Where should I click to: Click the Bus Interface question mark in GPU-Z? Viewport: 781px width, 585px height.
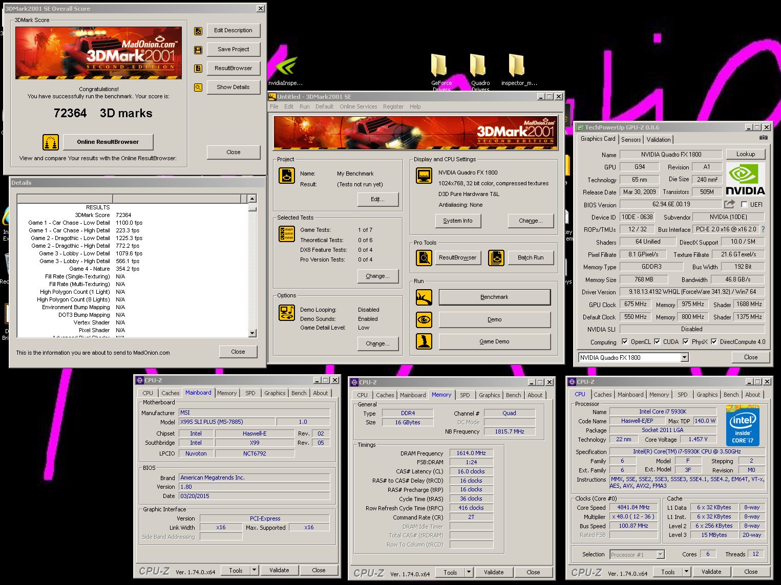[x=763, y=229]
